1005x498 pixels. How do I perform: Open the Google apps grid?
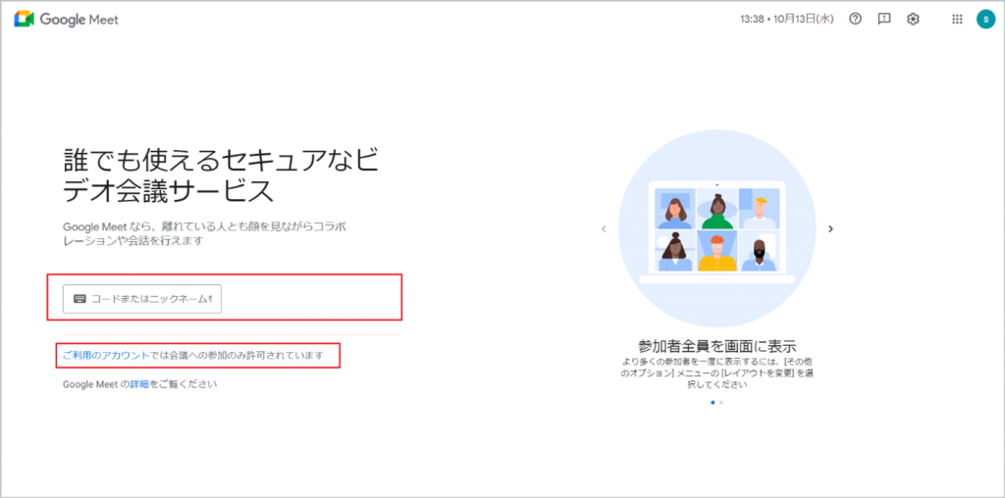[x=957, y=20]
